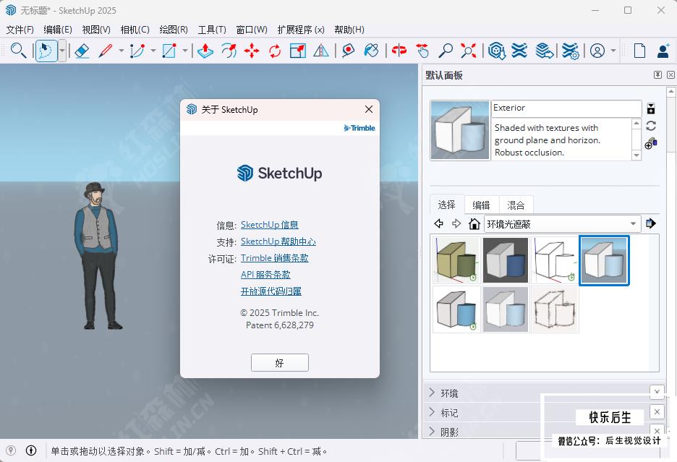Select the 选择 tab in styles panel
The width and height of the screenshot is (677, 462).
447,204
